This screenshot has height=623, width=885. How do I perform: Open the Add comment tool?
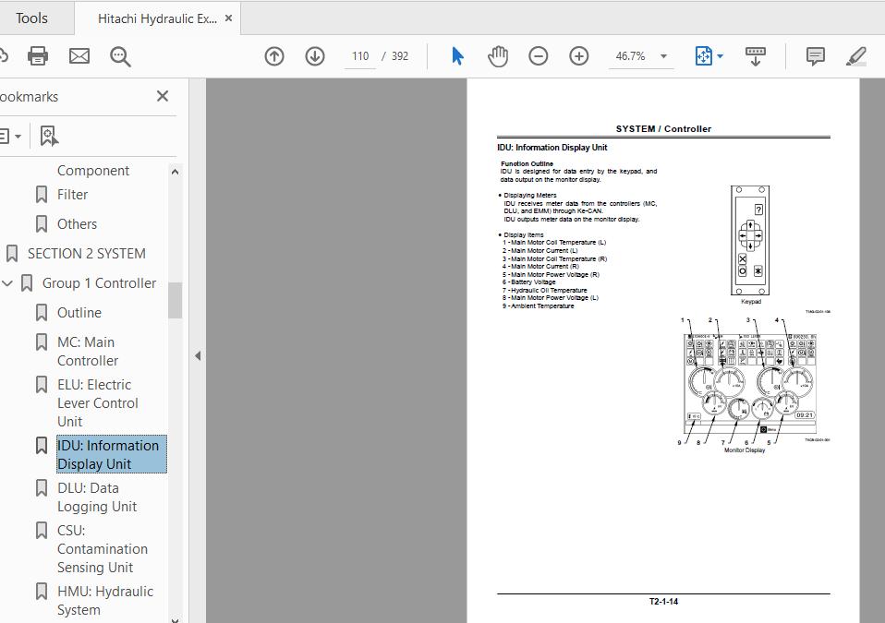[x=814, y=56]
